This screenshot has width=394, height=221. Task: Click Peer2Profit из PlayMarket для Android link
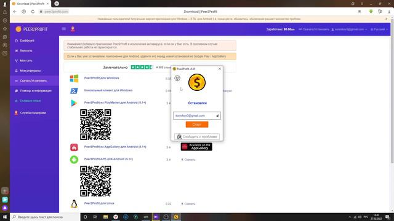click(x=115, y=103)
